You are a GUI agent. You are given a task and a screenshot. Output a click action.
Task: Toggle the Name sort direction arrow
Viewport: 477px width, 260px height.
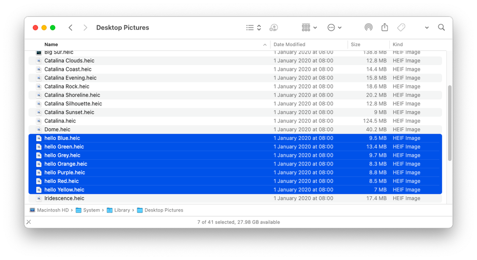click(x=265, y=45)
